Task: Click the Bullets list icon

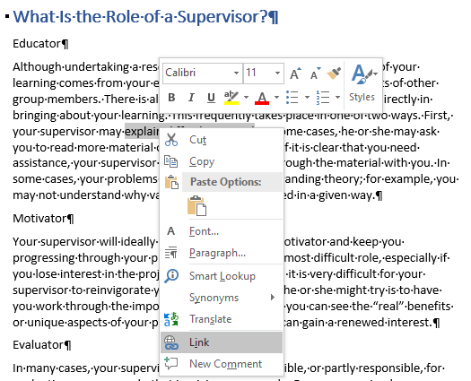Action: [292, 98]
